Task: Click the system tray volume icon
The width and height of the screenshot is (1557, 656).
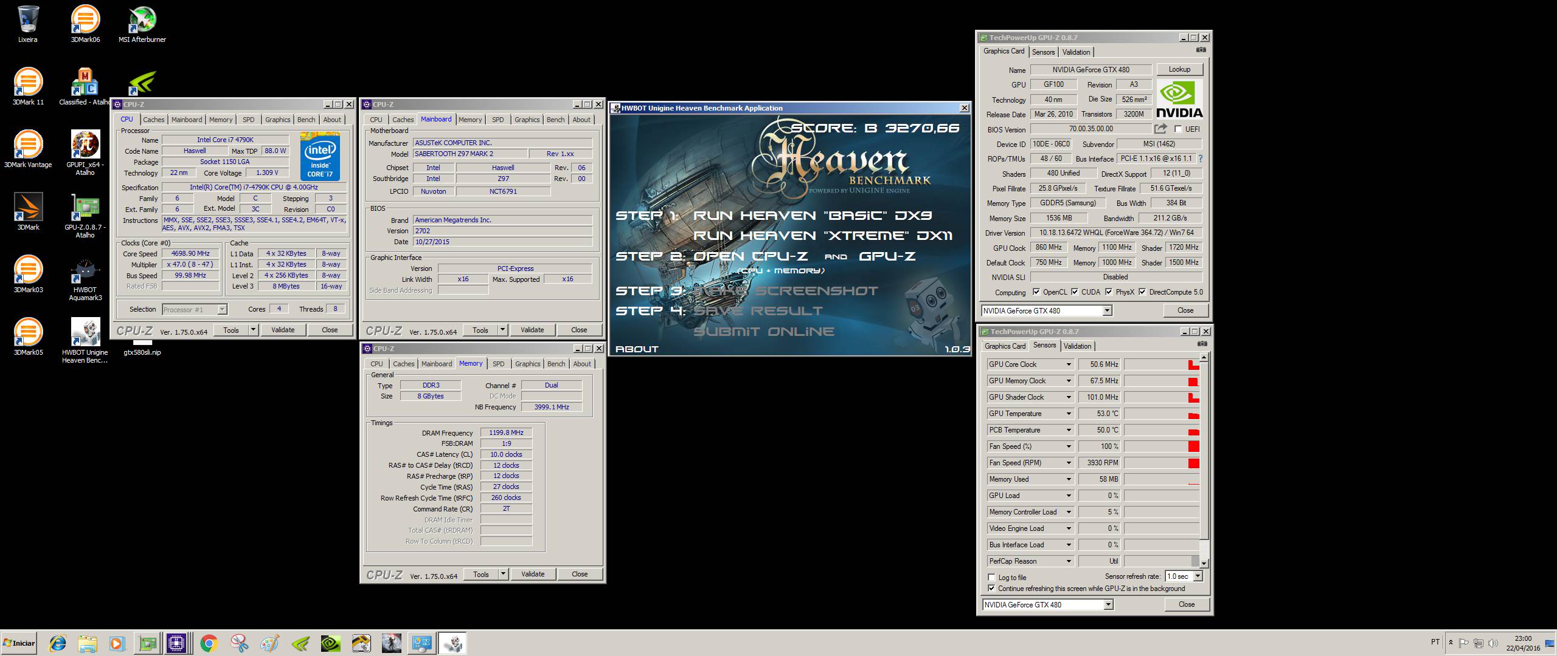Action: (1493, 643)
